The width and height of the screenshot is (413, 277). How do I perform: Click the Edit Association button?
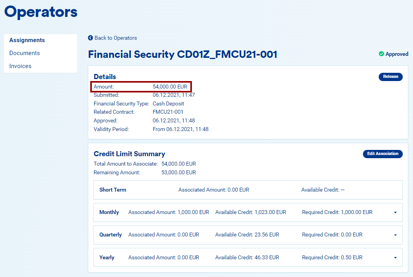click(382, 154)
